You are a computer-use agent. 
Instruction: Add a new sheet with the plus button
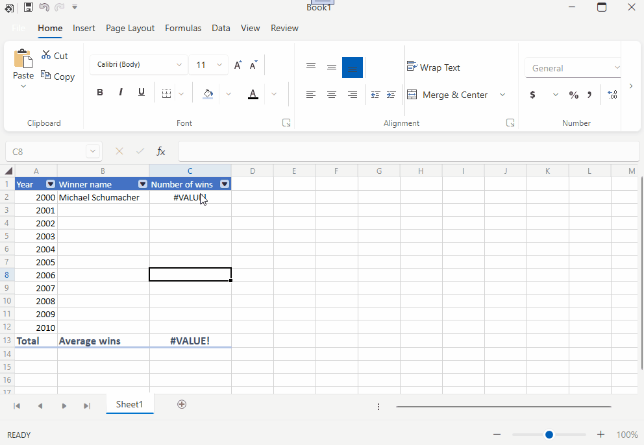tap(182, 404)
